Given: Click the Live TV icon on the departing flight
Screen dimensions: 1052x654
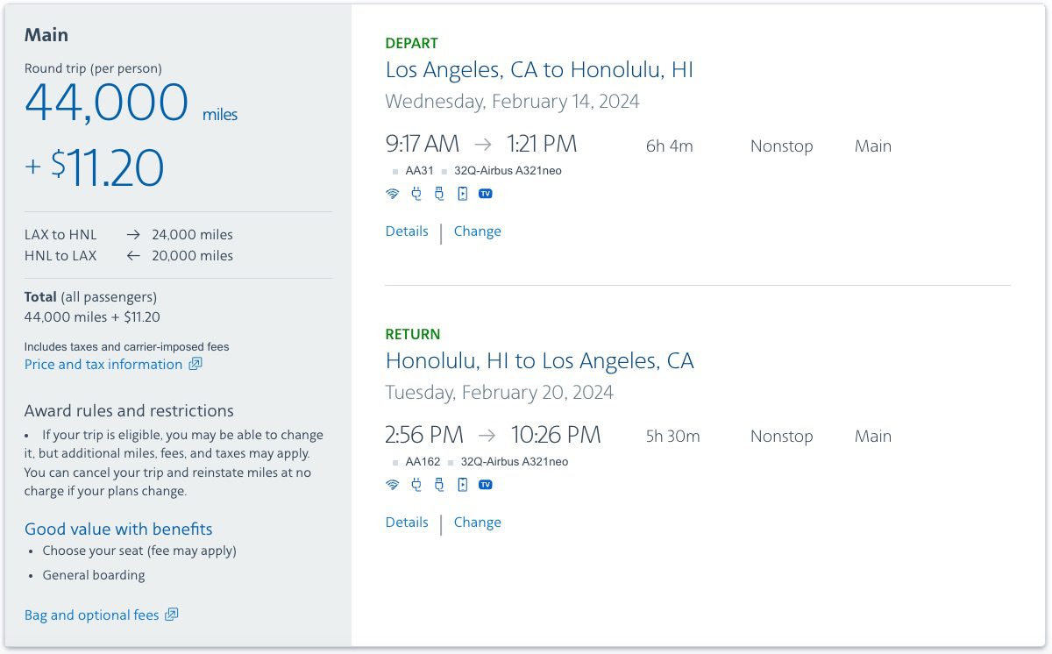Looking at the screenshot, I should [485, 193].
